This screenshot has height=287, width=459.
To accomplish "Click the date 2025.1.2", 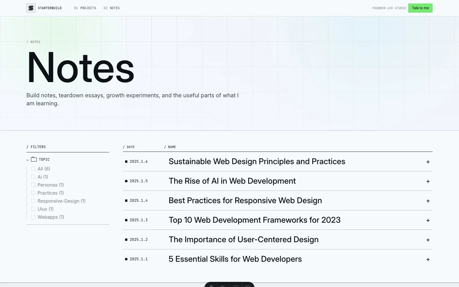I will [139, 240].
